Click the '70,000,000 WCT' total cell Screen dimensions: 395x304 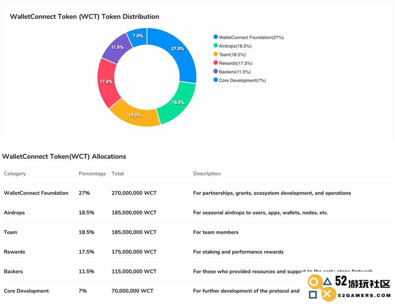[132, 291]
